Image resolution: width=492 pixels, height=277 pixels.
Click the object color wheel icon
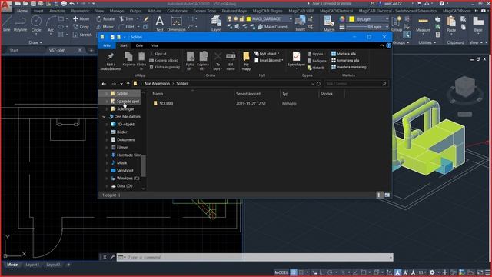pos(341,19)
